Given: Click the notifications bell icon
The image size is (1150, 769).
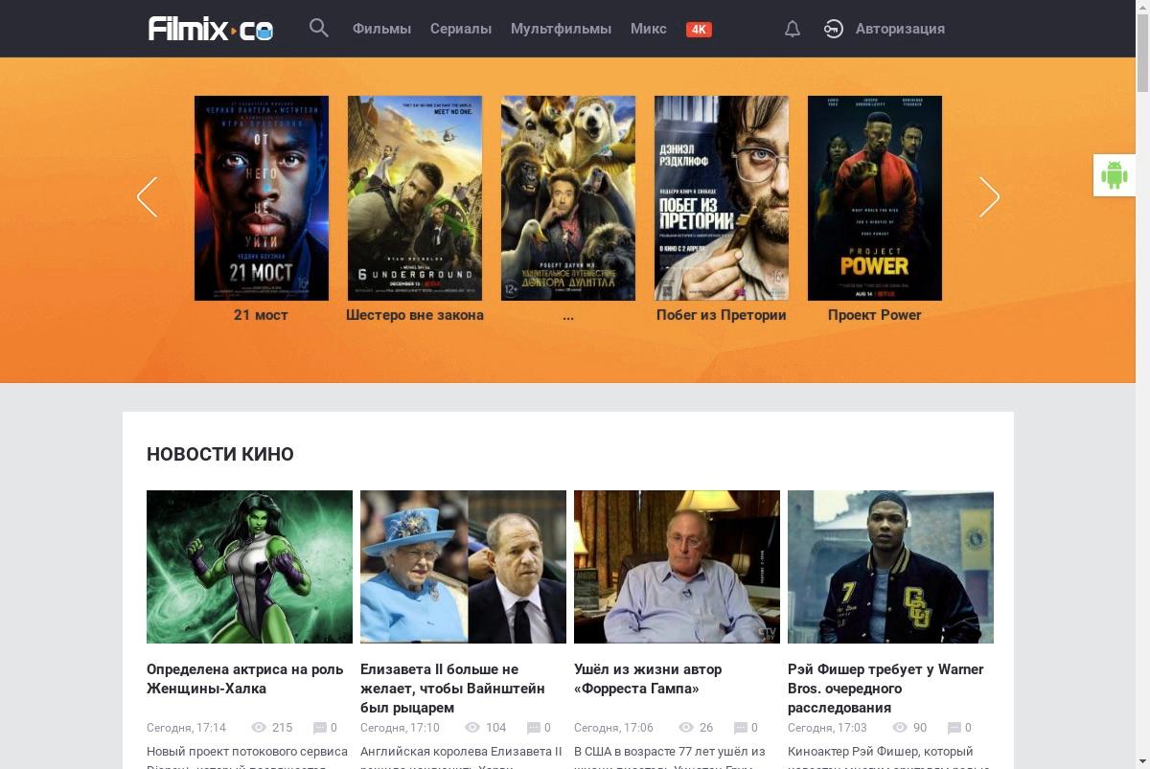Looking at the screenshot, I should (x=793, y=29).
